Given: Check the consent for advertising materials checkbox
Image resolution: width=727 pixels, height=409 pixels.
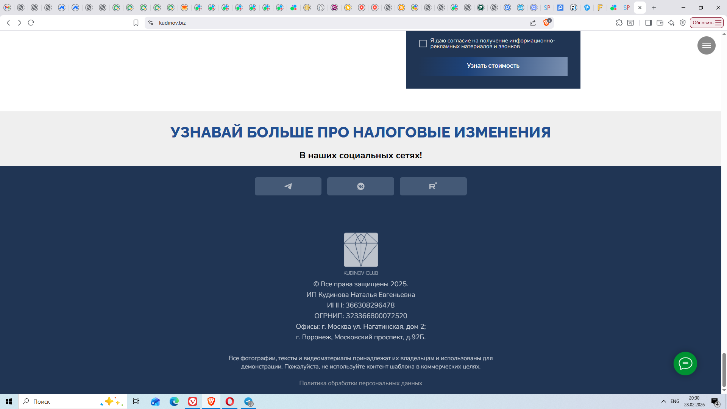Looking at the screenshot, I should point(423,44).
